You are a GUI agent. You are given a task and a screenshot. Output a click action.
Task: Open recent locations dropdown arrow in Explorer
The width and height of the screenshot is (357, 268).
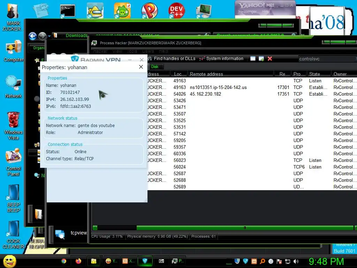point(49,36)
